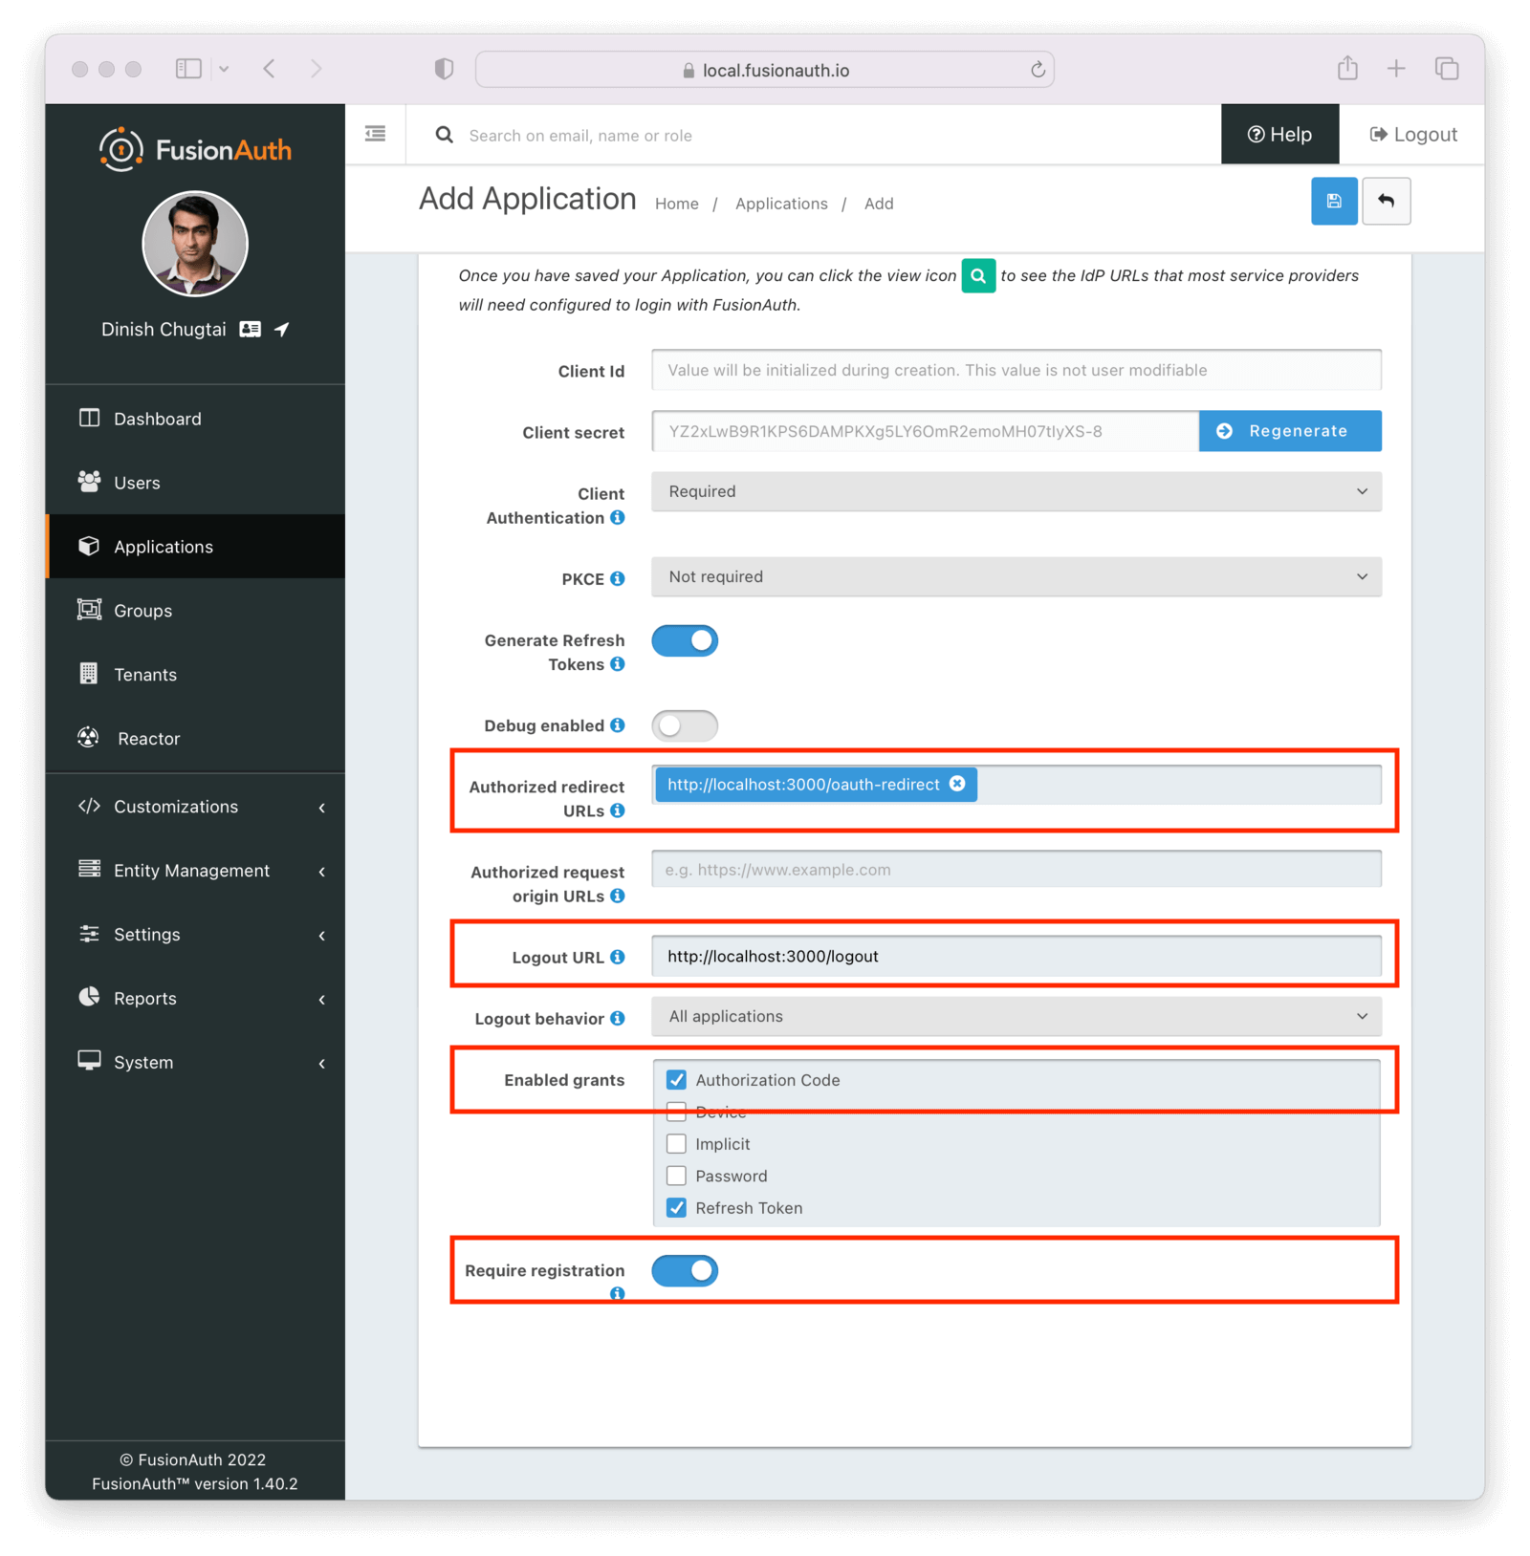Open Users in the sidebar
The width and height of the screenshot is (1530, 1556).
click(x=195, y=483)
